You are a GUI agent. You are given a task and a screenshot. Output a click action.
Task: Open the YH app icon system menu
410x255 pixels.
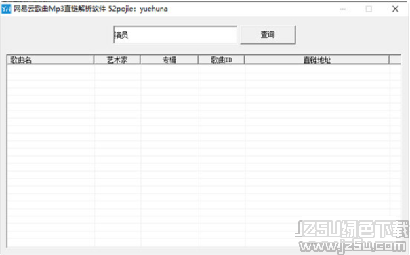tap(6, 9)
